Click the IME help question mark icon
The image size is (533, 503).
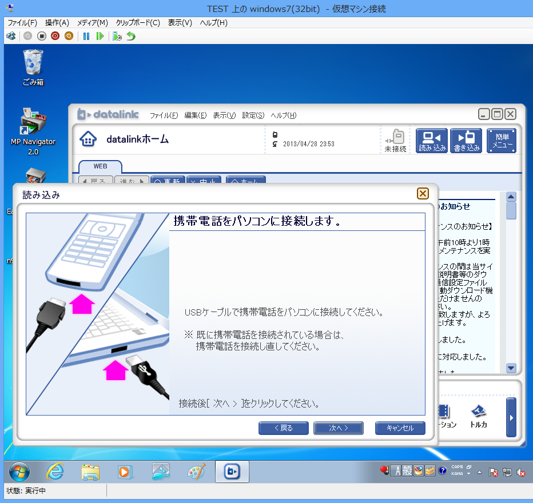pos(442,470)
